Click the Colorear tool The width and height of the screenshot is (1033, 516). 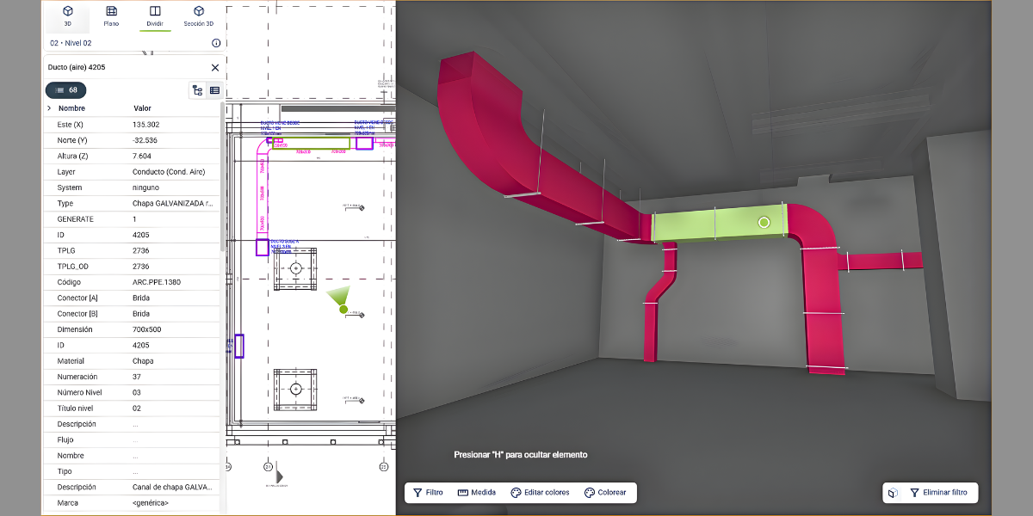coord(605,493)
